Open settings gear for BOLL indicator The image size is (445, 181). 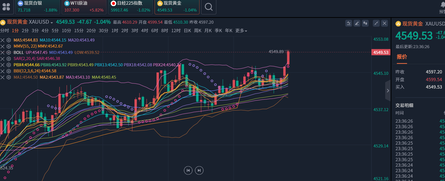pos(9,53)
